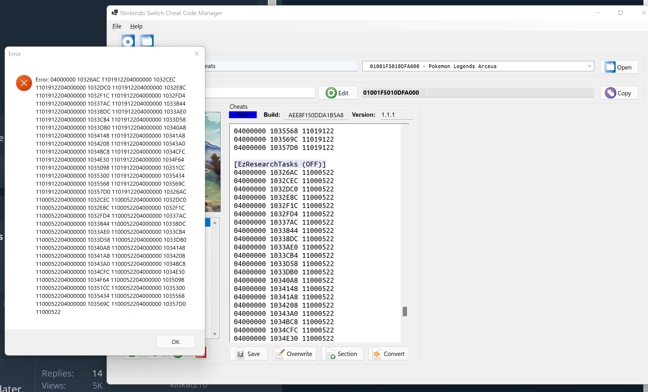The image size is (648, 392).
Task: Maximize the Cheat Code Manager window
Action: pyautogui.click(x=621, y=13)
